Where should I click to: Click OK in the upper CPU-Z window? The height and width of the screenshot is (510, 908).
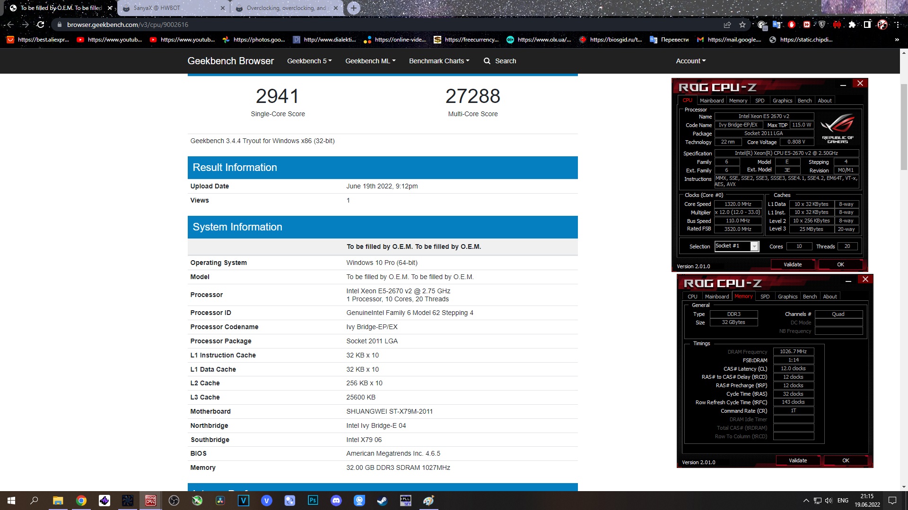pos(840,264)
